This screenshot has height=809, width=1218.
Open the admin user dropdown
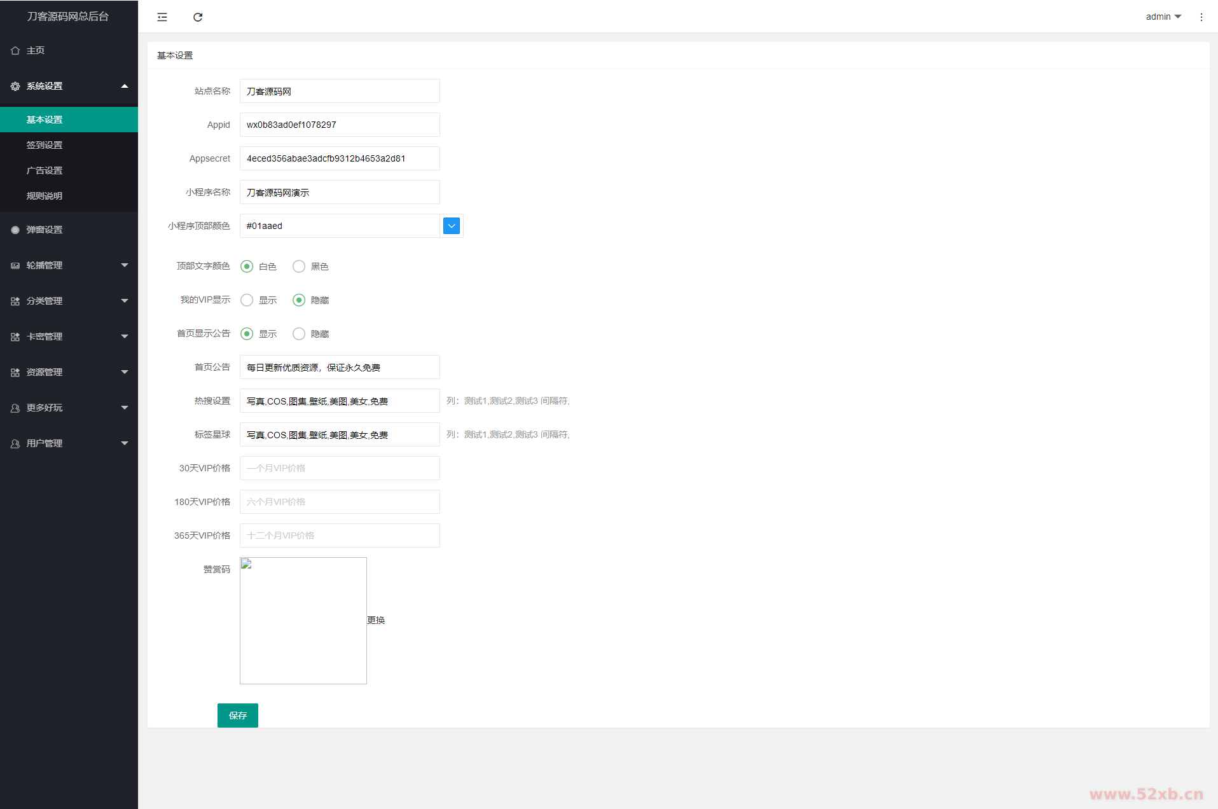[x=1163, y=17]
